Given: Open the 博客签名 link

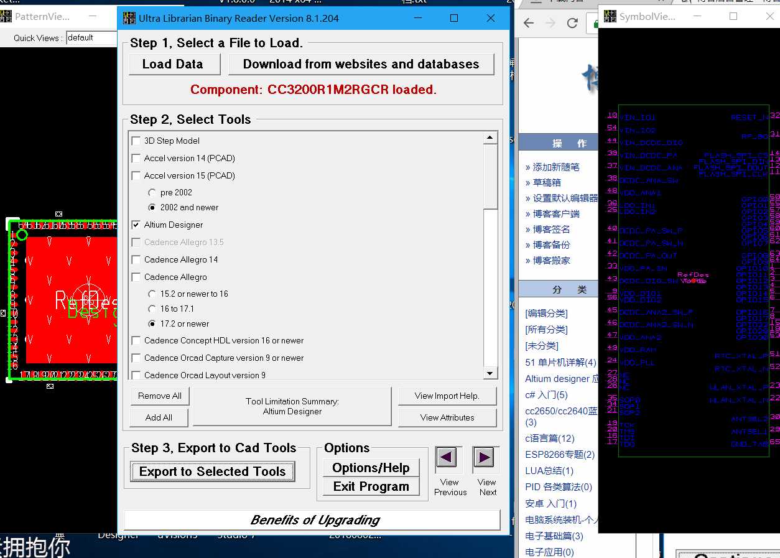Looking at the screenshot, I should point(552,229).
